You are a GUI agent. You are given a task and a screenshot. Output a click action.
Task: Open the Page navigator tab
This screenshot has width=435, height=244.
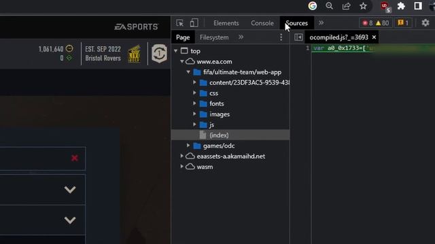tap(183, 37)
